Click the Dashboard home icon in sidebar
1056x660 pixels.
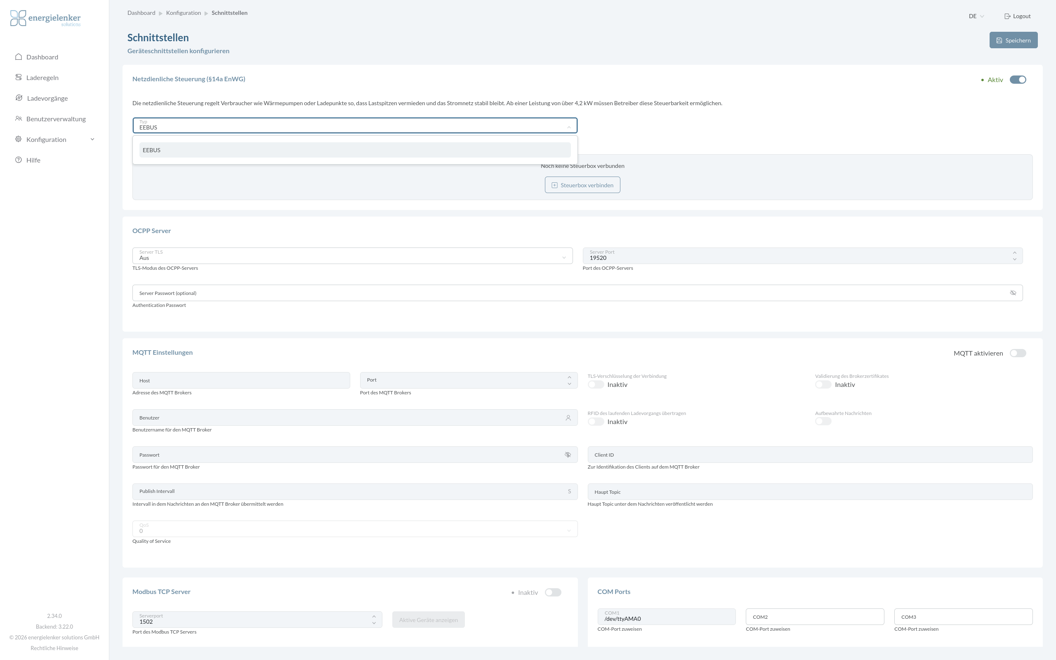click(18, 57)
